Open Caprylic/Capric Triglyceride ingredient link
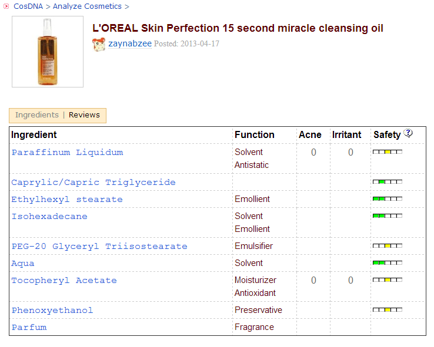Image resolution: width=434 pixels, height=347 pixels. 94,183
